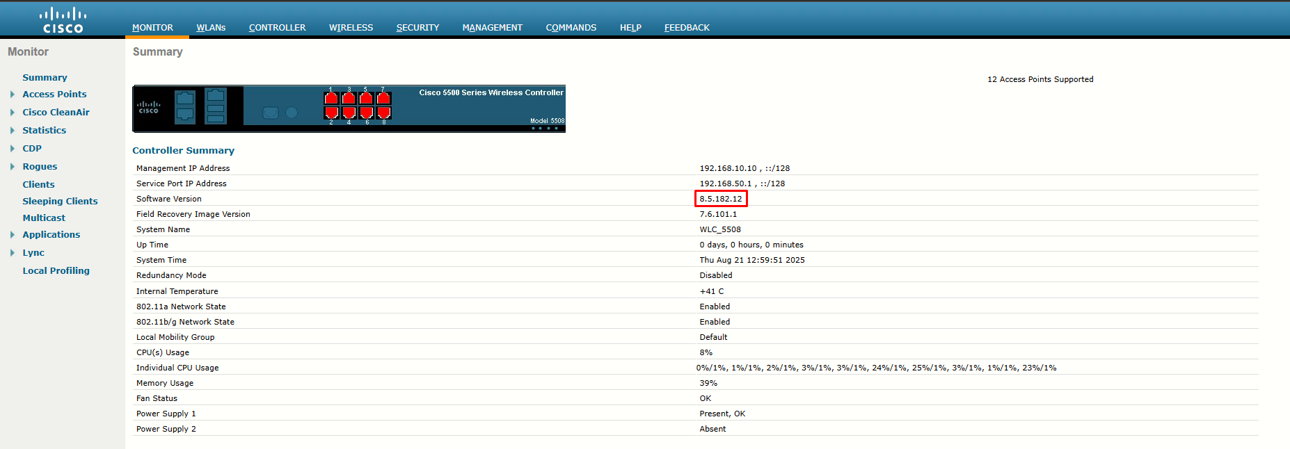Select port 1 on the controller image
This screenshot has width=1290, height=449.
click(331, 98)
